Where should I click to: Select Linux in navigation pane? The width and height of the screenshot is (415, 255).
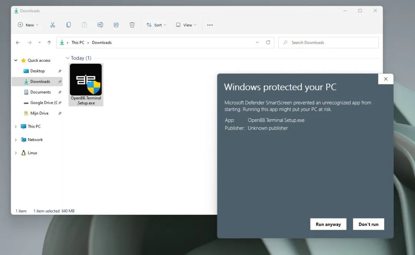click(x=32, y=153)
